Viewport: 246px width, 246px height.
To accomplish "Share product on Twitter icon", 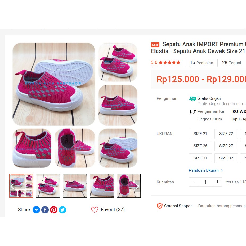I will pyautogui.click(x=62, y=210).
